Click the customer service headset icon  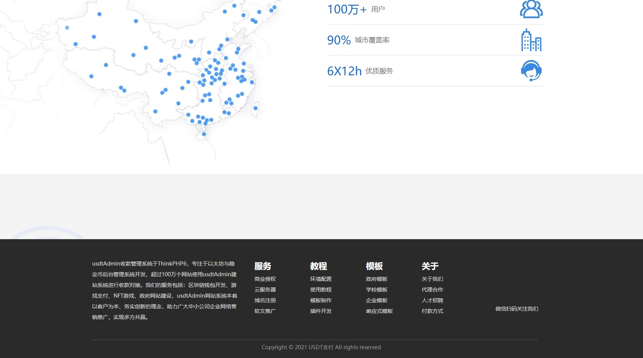coord(531,71)
